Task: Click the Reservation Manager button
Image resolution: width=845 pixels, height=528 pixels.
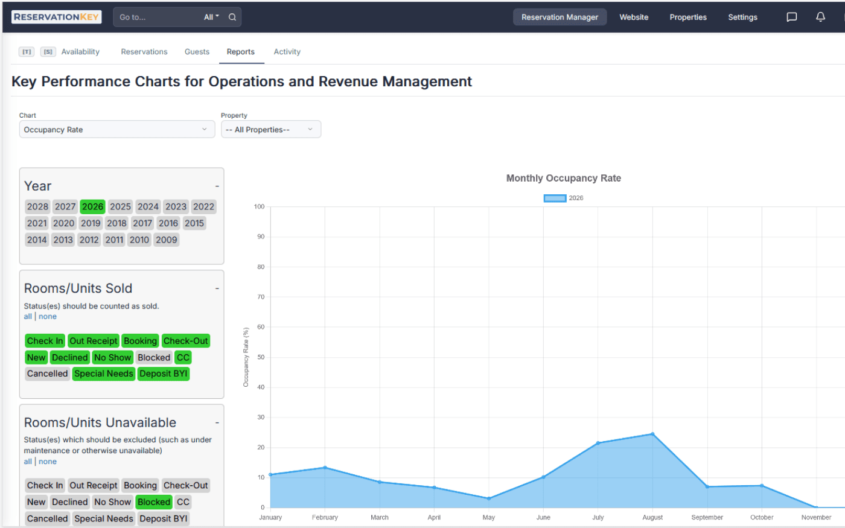Action: (559, 17)
